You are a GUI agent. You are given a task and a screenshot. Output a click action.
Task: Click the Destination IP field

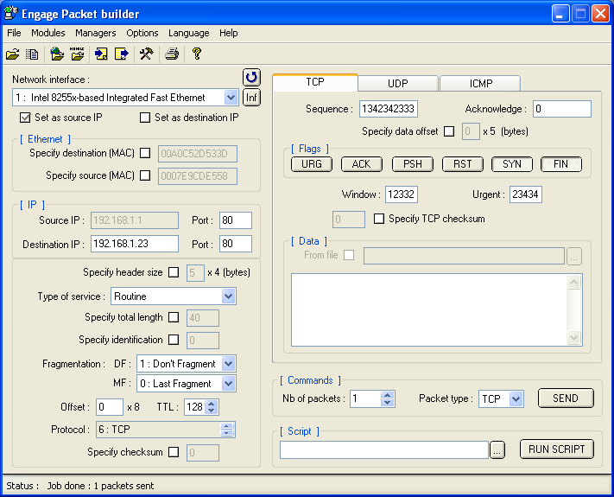pos(135,244)
